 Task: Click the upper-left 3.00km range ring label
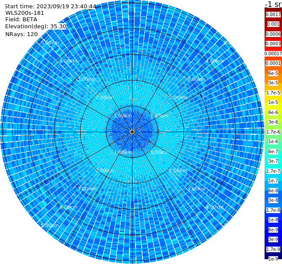86,79
